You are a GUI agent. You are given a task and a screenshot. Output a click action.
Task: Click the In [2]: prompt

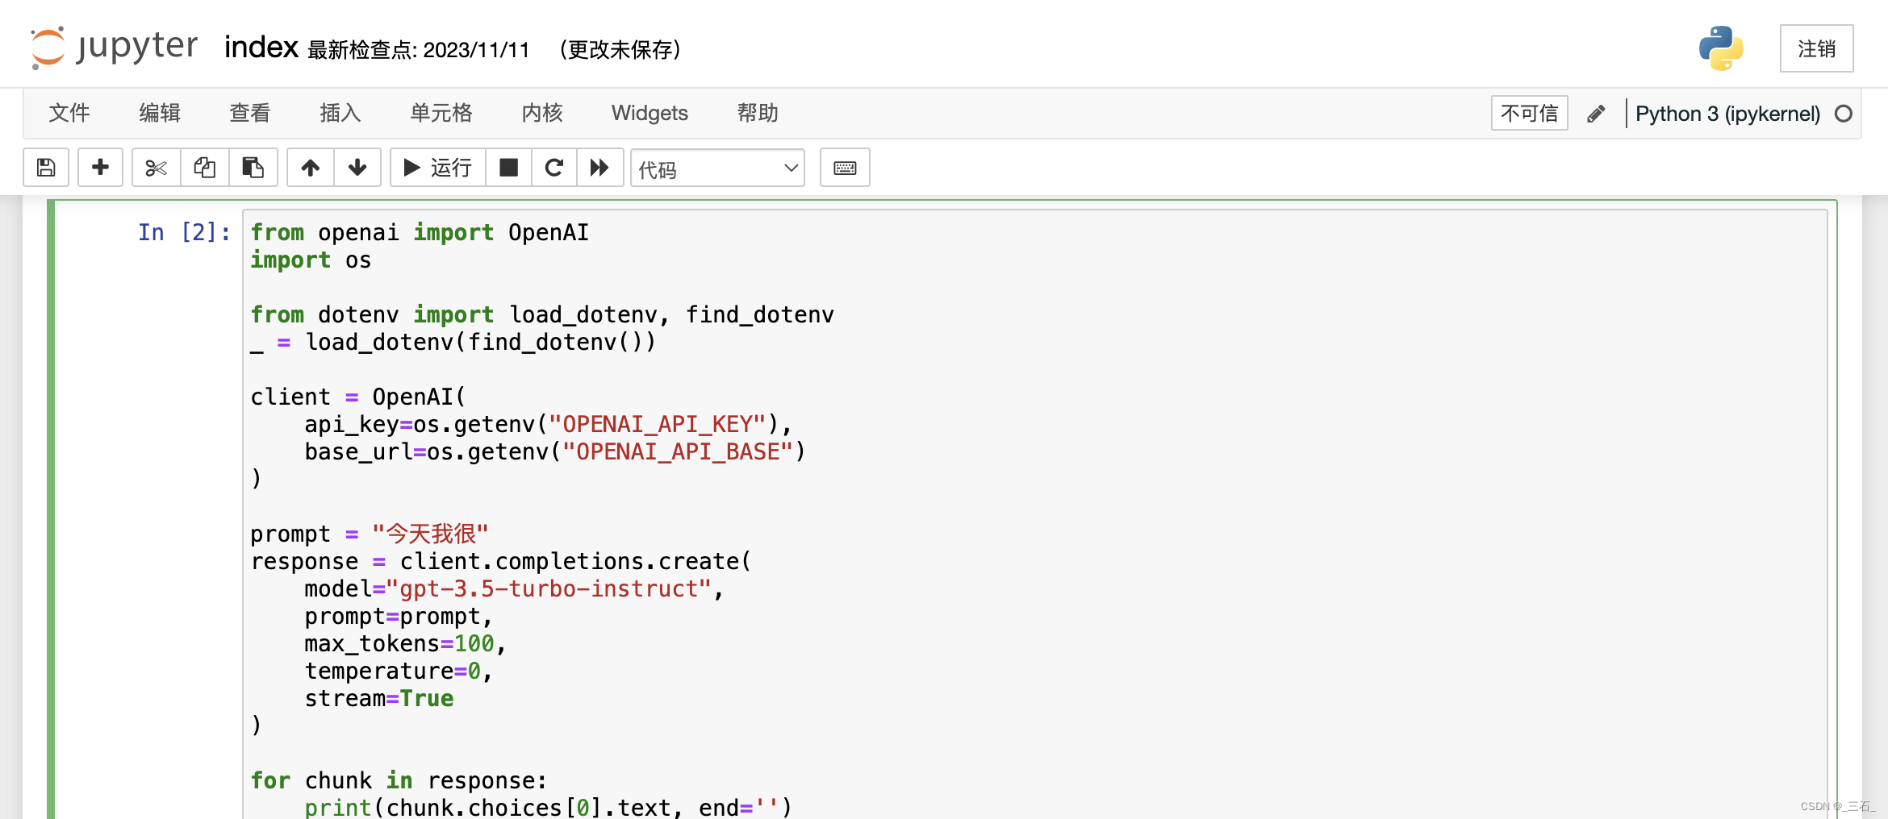click(184, 232)
